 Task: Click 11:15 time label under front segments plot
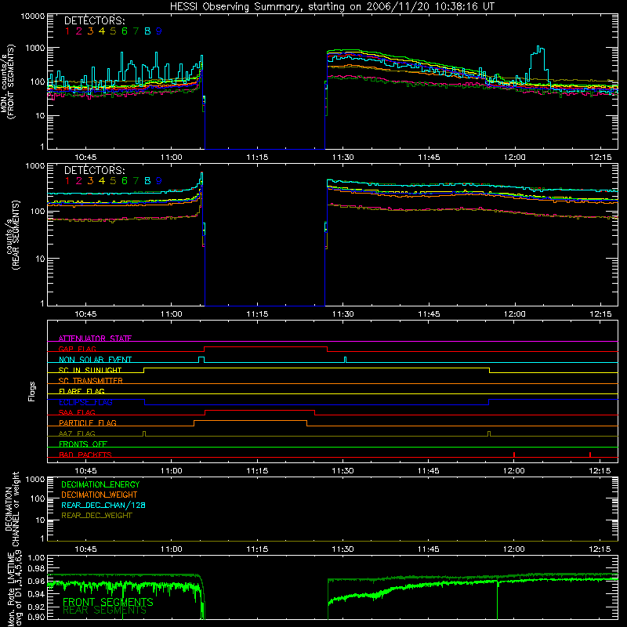point(257,158)
